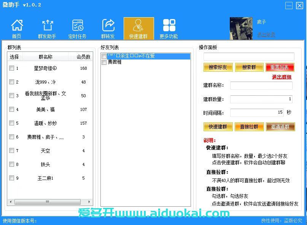Image resolution: width=307 pixels, height=225 pixels.
Task: Select friend 费君雅 checkbox
Action: (x=104, y=62)
